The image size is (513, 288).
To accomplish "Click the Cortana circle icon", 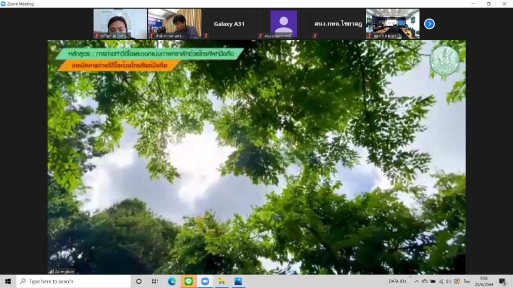I will tap(139, 281).
